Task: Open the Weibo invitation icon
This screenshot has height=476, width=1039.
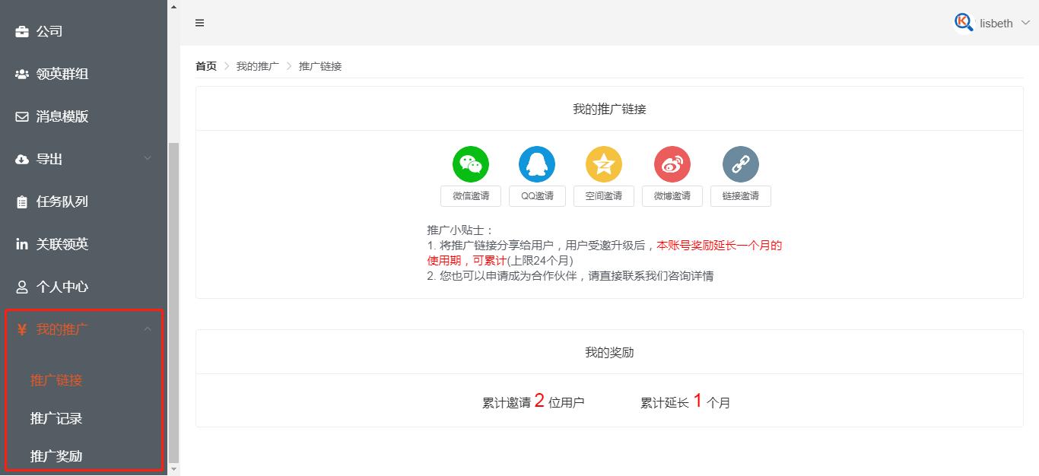Action: coord(672,163)
